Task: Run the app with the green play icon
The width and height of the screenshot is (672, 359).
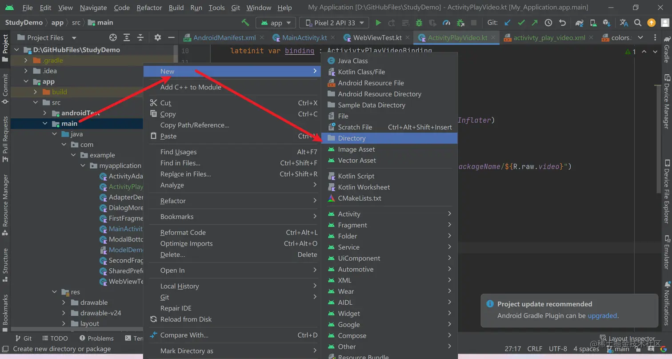Action: point(378,23)
